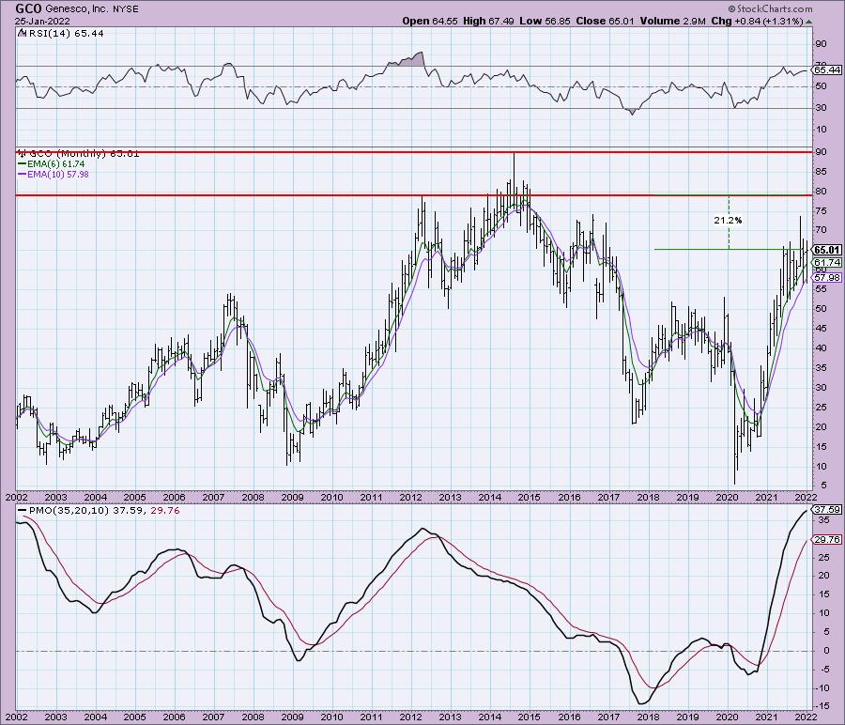
Task: Click the 21.2% measurement annotation
Action: [x=728, y=220]
